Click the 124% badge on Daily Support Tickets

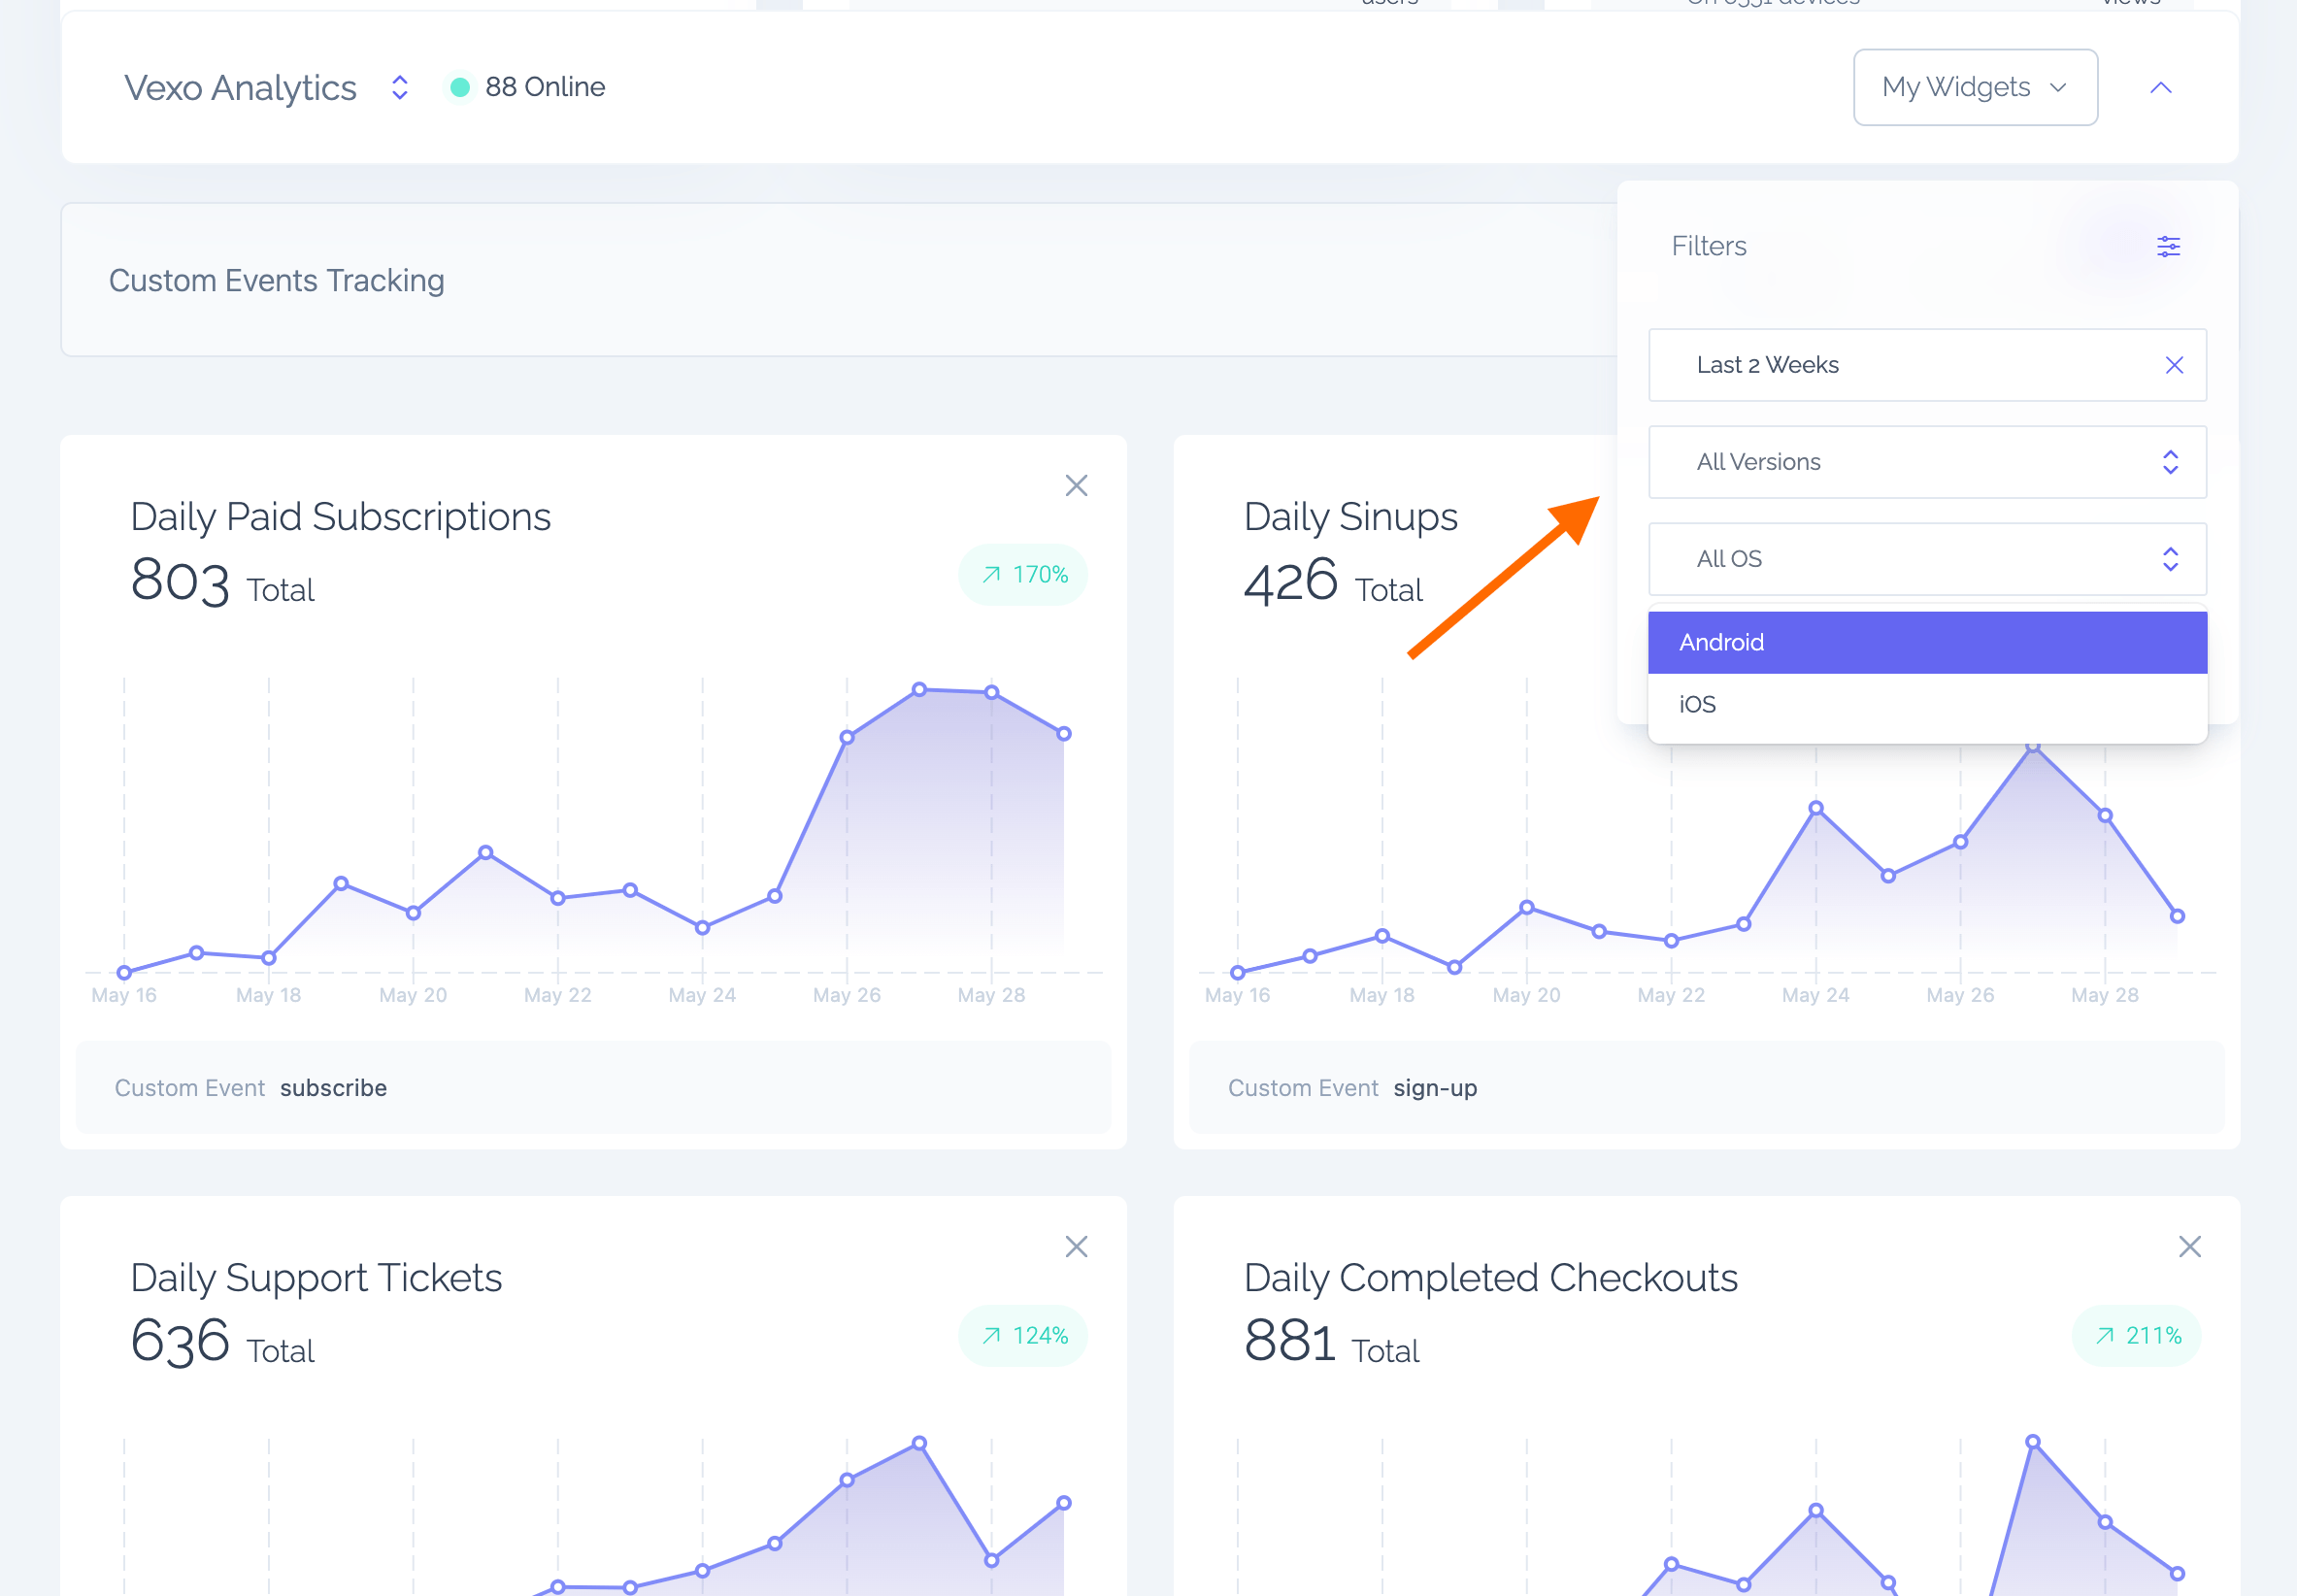pos(1022,1335)
